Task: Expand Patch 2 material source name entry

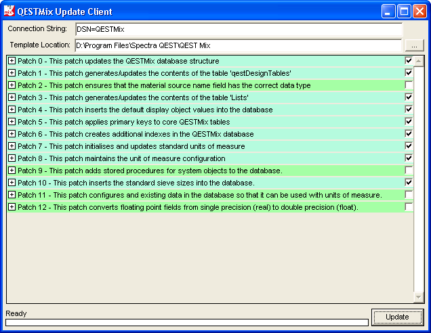Action: click(x=12, y=85)
